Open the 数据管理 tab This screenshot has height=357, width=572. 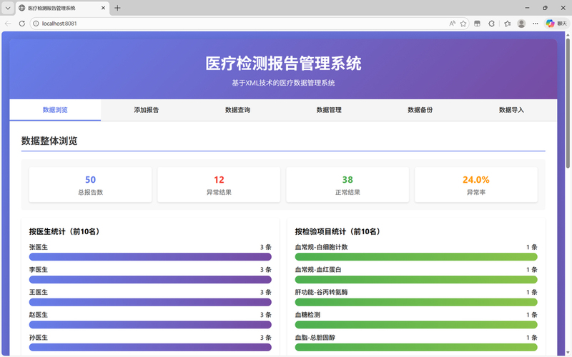click(329, 110)
